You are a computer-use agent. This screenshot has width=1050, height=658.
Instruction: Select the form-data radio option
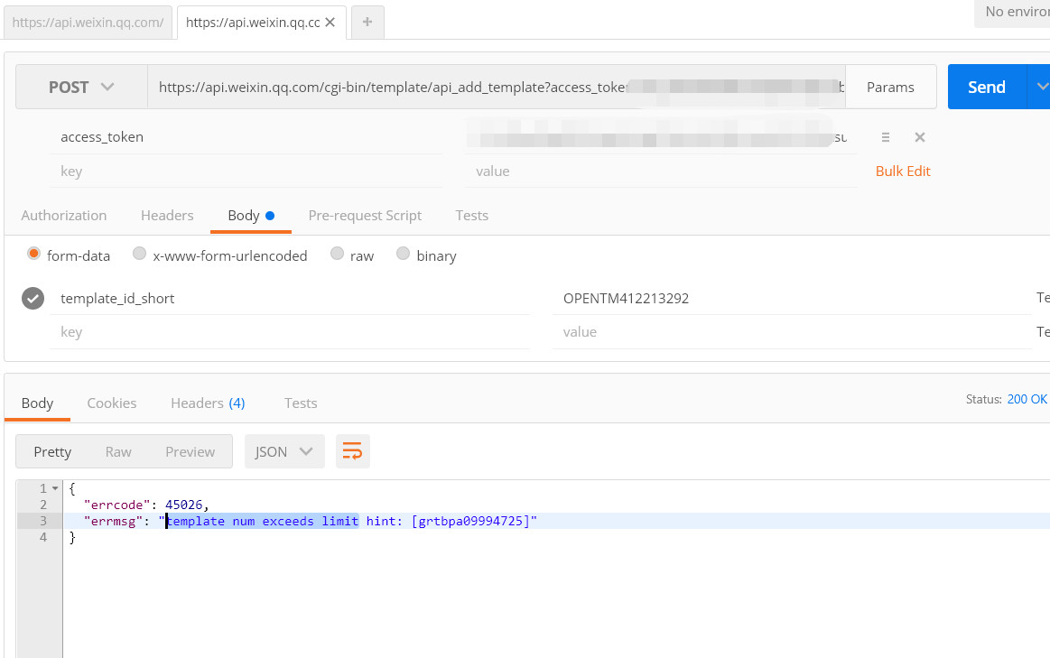click(33, 254)
